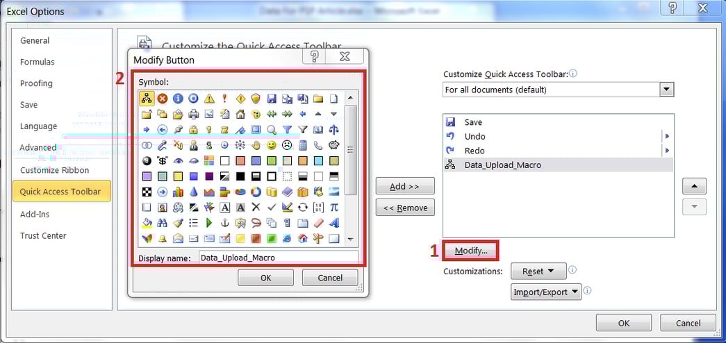Move Data_Upload_Macro up with up arrow button

pos(694,185)
